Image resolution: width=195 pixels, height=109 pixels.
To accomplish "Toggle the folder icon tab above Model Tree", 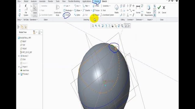I will 22,27.
